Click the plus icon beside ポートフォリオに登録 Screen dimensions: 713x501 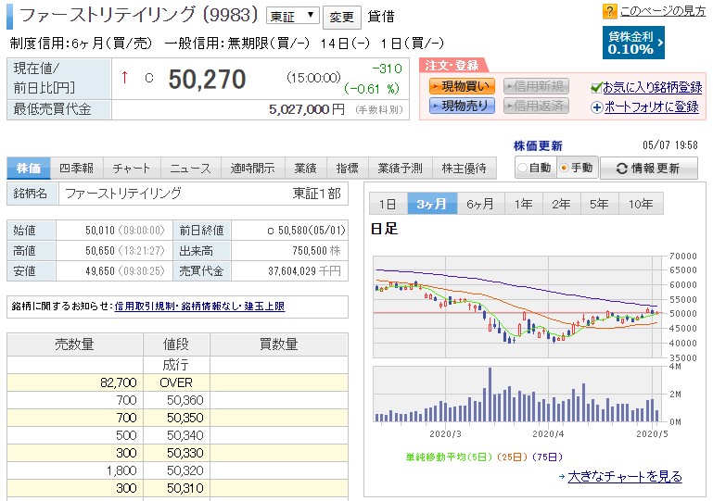click(596, 107)
